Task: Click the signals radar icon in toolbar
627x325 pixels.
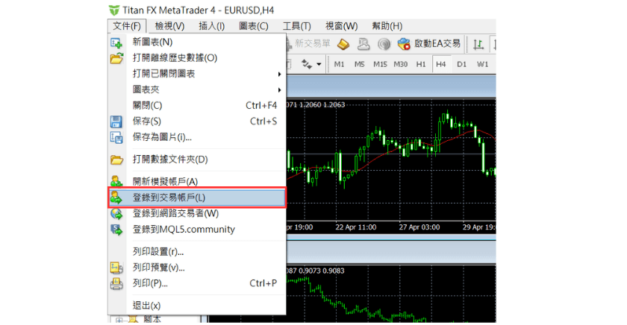Action: (x=384, y=44)
